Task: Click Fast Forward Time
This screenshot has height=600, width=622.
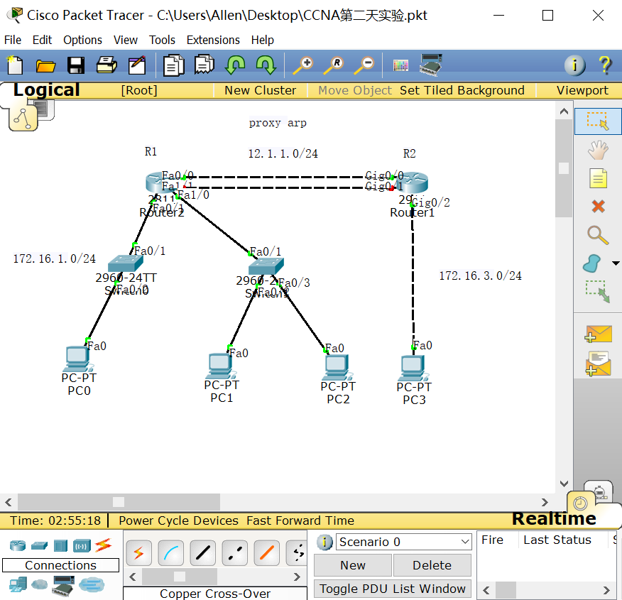Action: [x=300, y=520]
